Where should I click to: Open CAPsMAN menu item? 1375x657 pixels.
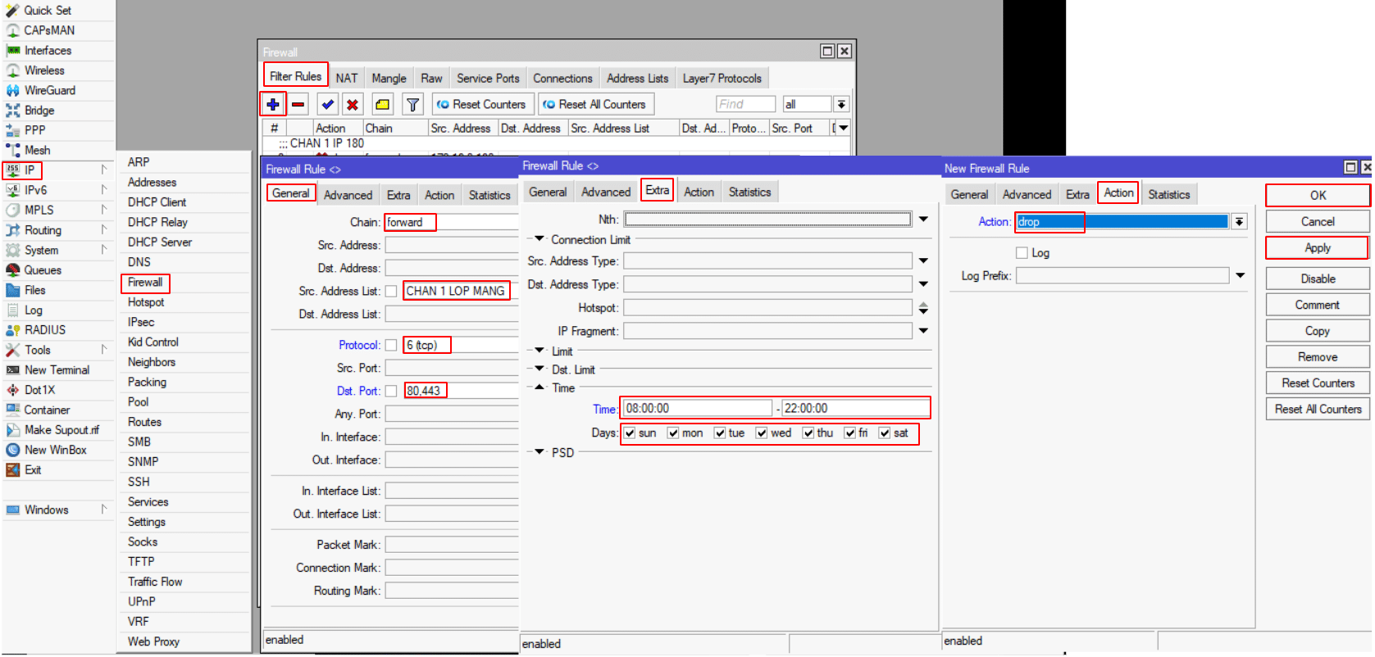point(49,30)
